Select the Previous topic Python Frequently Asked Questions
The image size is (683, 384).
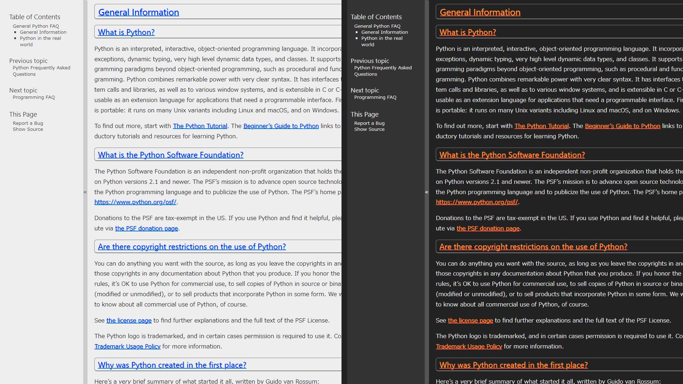[41, 70]
